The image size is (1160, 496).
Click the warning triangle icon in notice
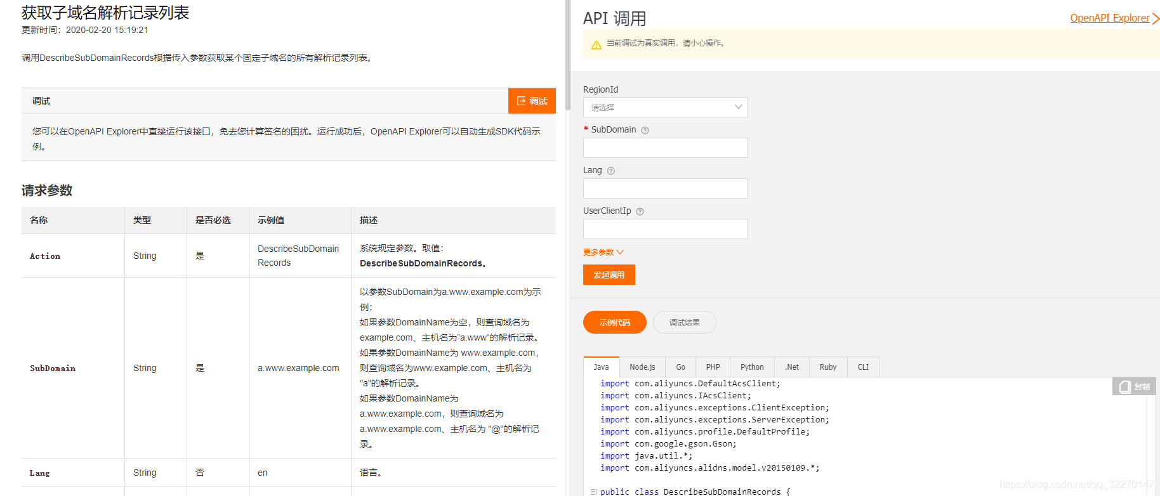(596, 44)
